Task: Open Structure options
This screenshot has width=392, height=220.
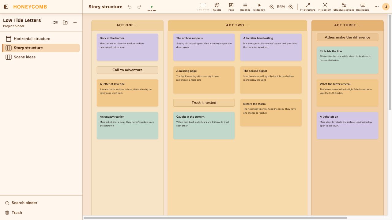Action: (x=344, y=7)
